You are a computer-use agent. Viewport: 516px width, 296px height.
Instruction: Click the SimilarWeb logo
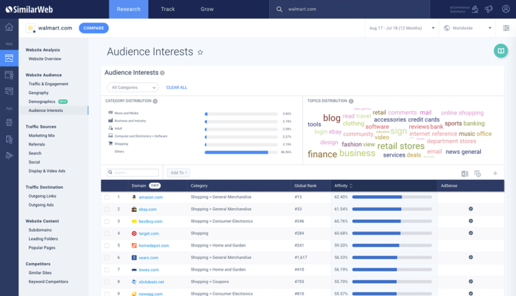(x=29, y=10)
